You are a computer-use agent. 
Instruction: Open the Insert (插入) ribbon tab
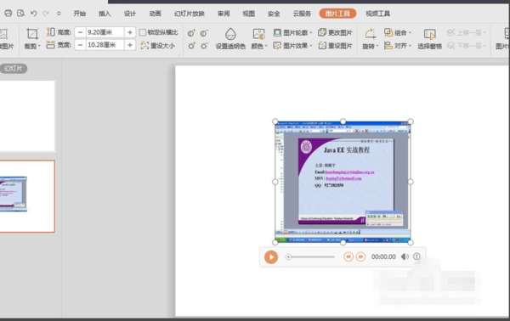[105, 14]
